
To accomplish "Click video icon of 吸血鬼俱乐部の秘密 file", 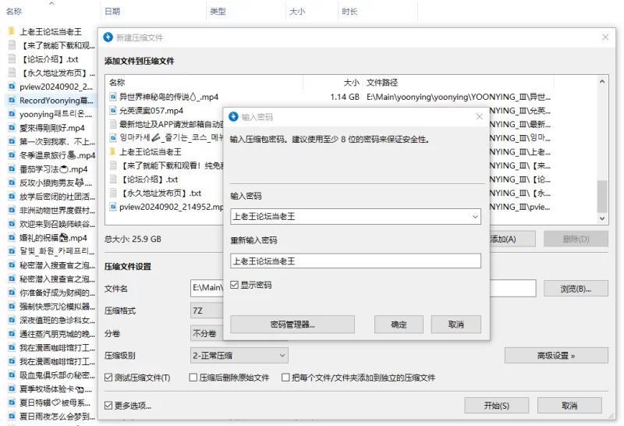I will (x=12, y=375).
